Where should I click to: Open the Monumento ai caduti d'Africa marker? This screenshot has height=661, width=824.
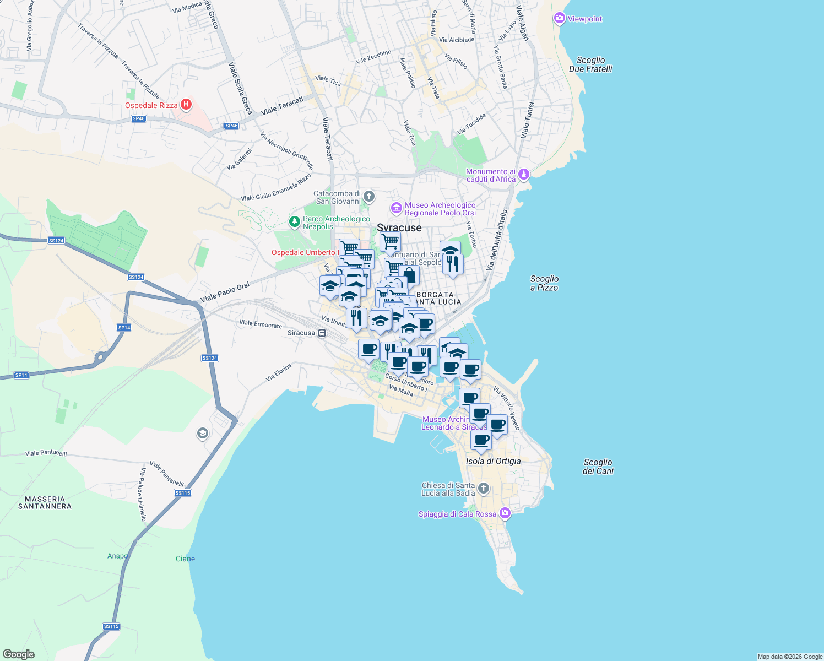(523, 173)
